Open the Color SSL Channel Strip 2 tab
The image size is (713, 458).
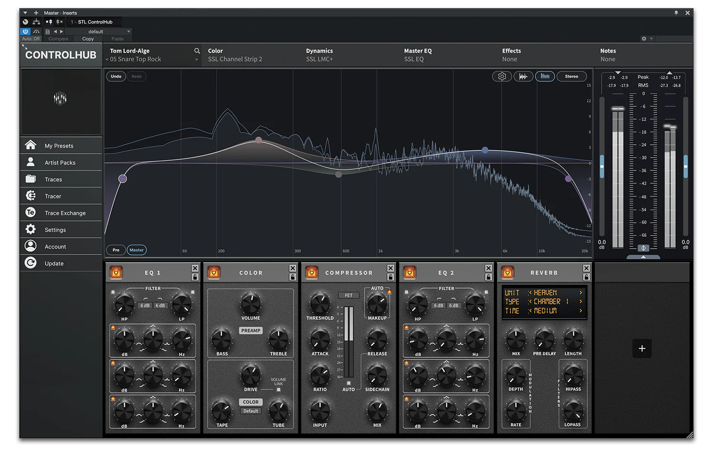tap(235, 55)
